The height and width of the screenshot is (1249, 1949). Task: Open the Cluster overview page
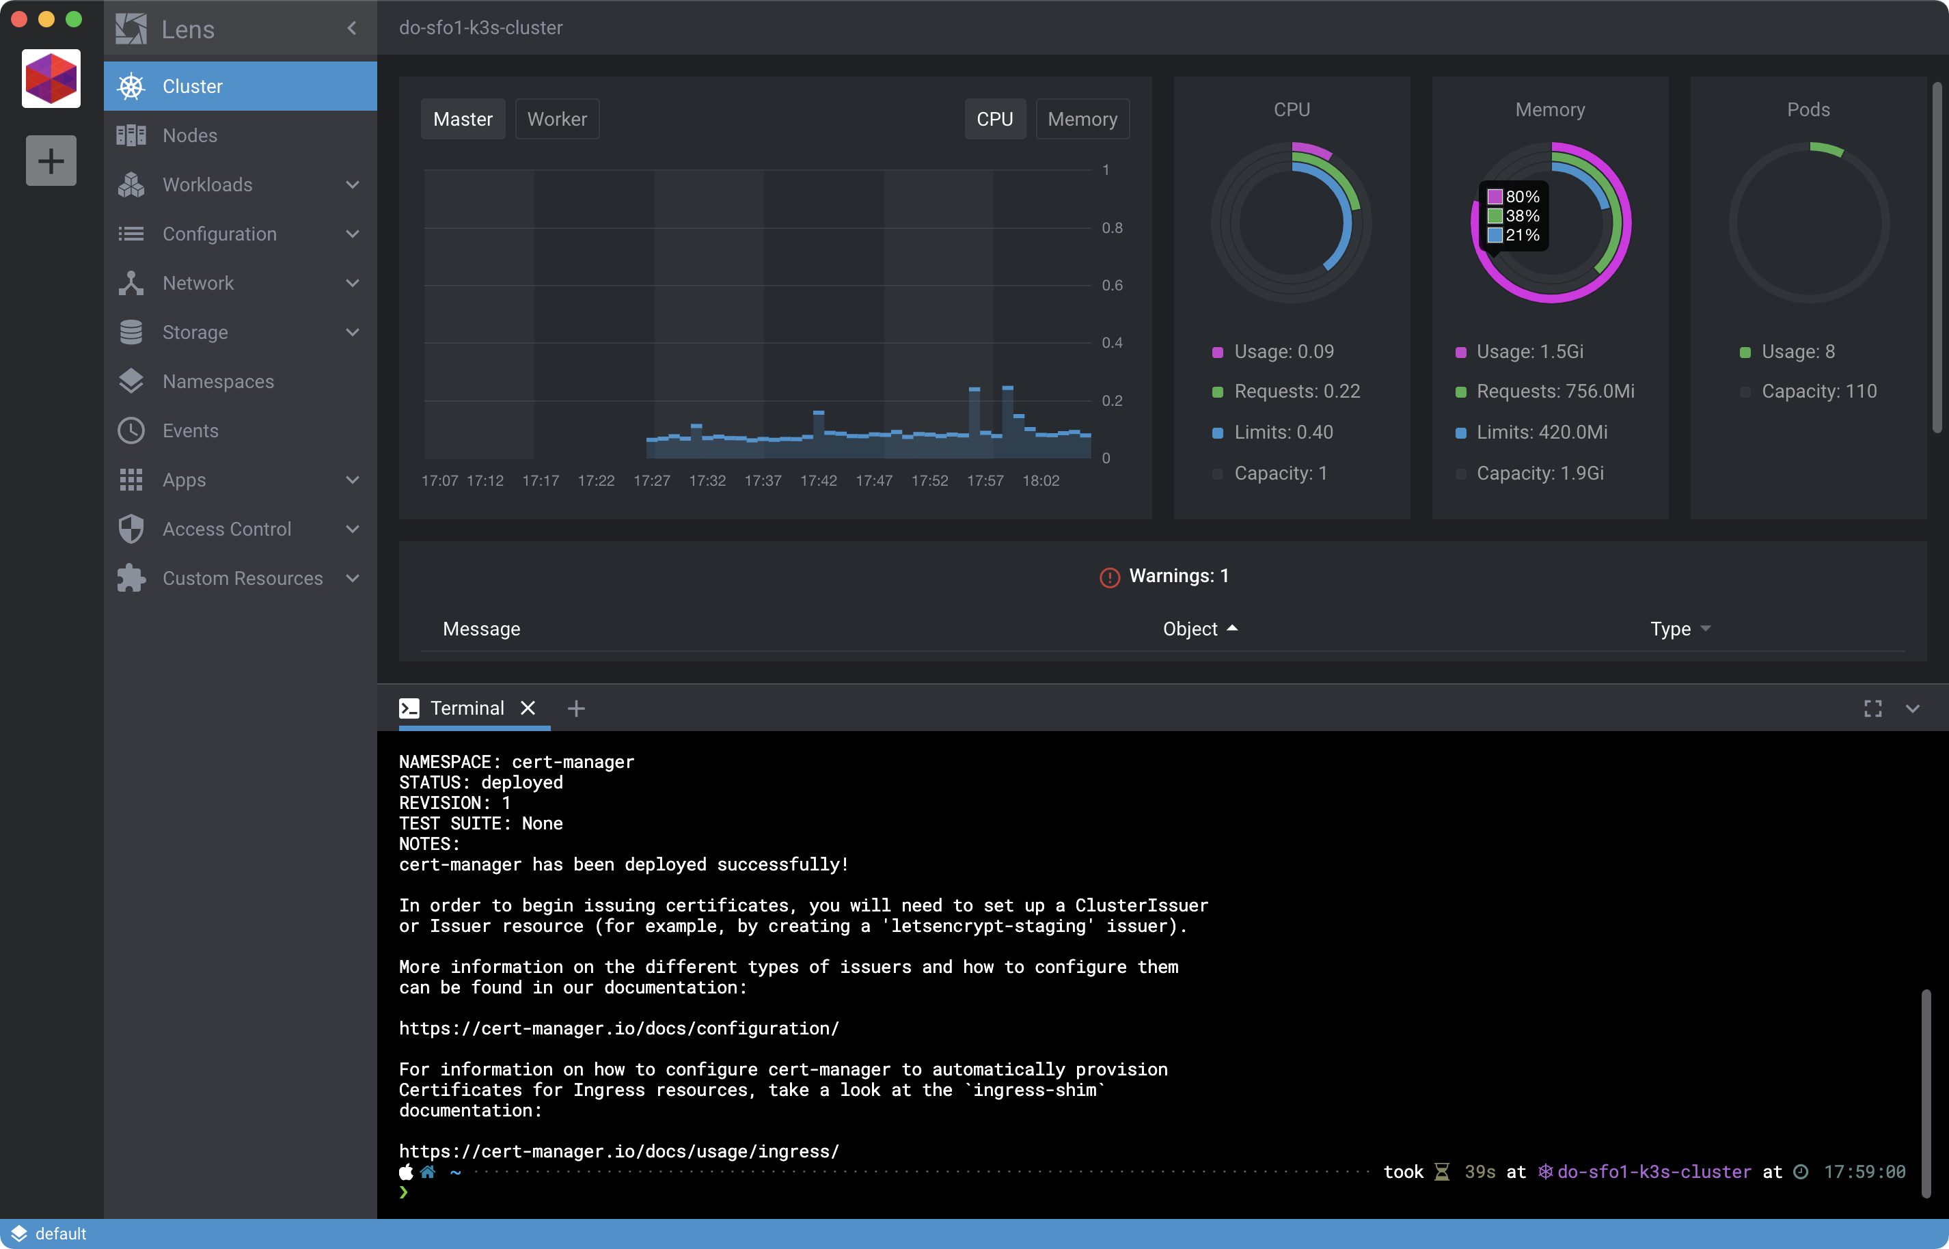pos(240,86)
